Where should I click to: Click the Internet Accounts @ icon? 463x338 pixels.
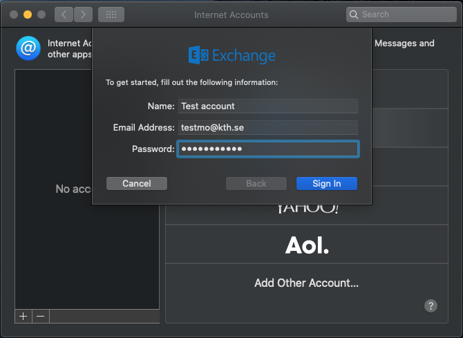point(28,48)
